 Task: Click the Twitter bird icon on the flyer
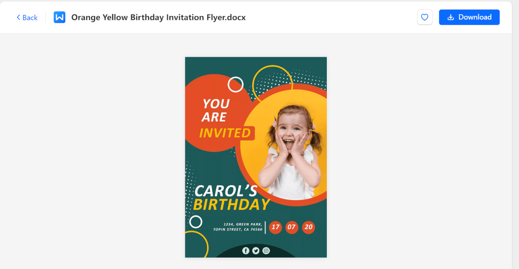(x=256, y=251)
